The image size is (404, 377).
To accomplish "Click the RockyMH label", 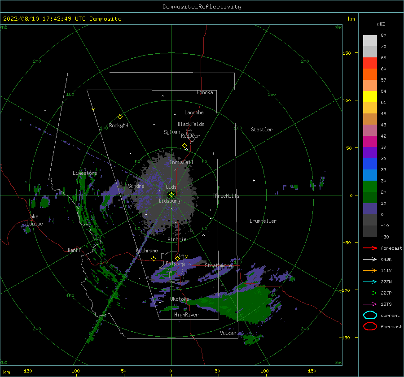I will click(119, 126).
